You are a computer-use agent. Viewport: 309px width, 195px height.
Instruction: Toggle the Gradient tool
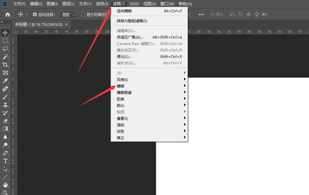click(x=5, y=129)
